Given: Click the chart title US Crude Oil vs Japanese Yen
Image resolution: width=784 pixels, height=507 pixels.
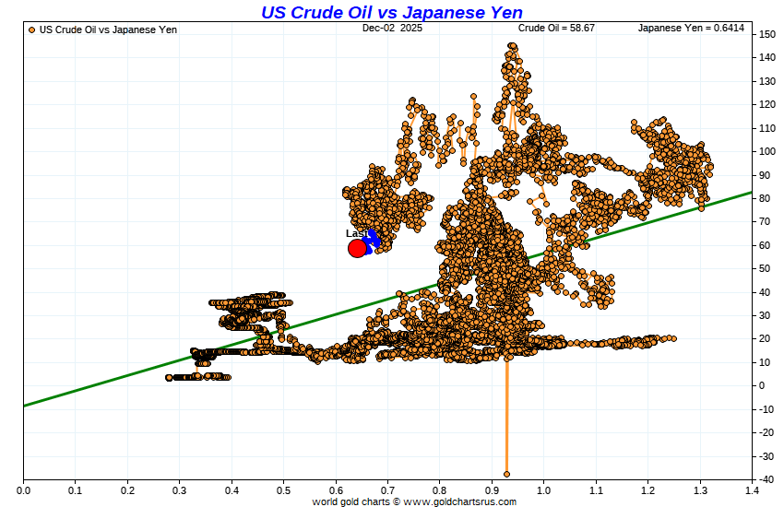Looking at the screenshot, I should (391, 12).
